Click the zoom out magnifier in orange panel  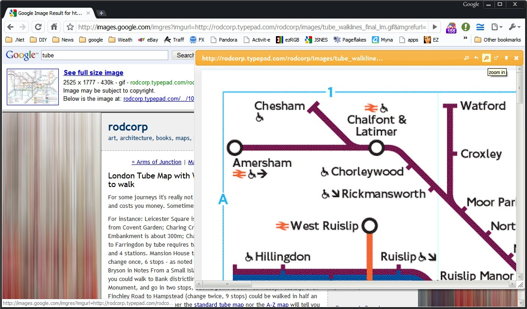pyautogui.click(x=466, y=58)
